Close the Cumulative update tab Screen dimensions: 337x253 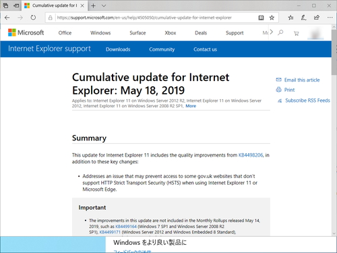[x=82, y=5]
